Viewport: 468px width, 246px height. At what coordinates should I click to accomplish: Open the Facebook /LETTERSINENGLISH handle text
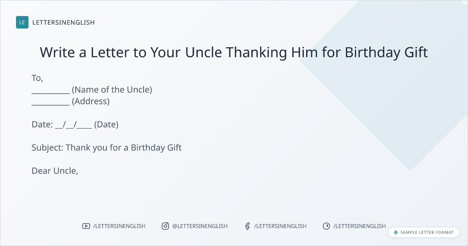[x=280, y=226]
